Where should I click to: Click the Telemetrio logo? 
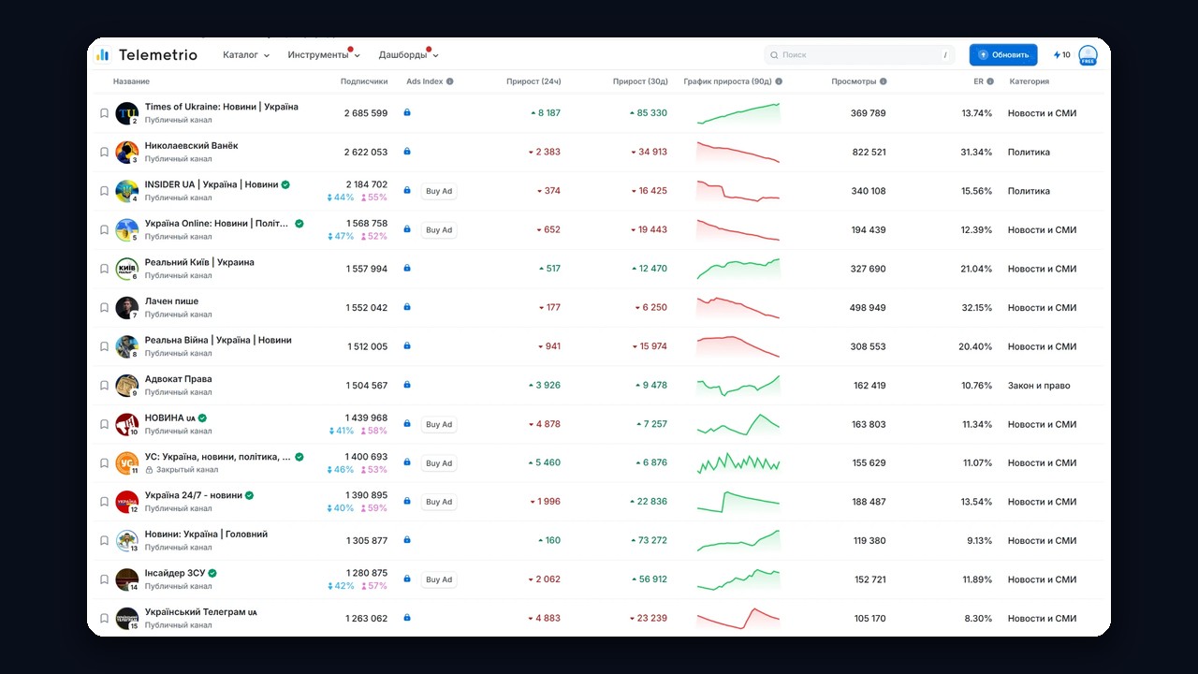point(146,55)
